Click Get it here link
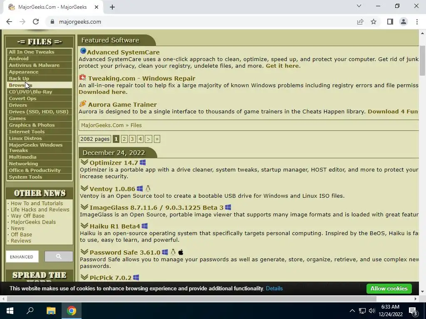 [x=282, y=66]
